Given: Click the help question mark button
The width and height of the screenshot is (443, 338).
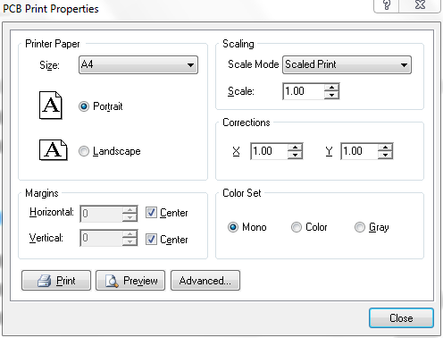Looking at the screenshot, I should (387, 5).
